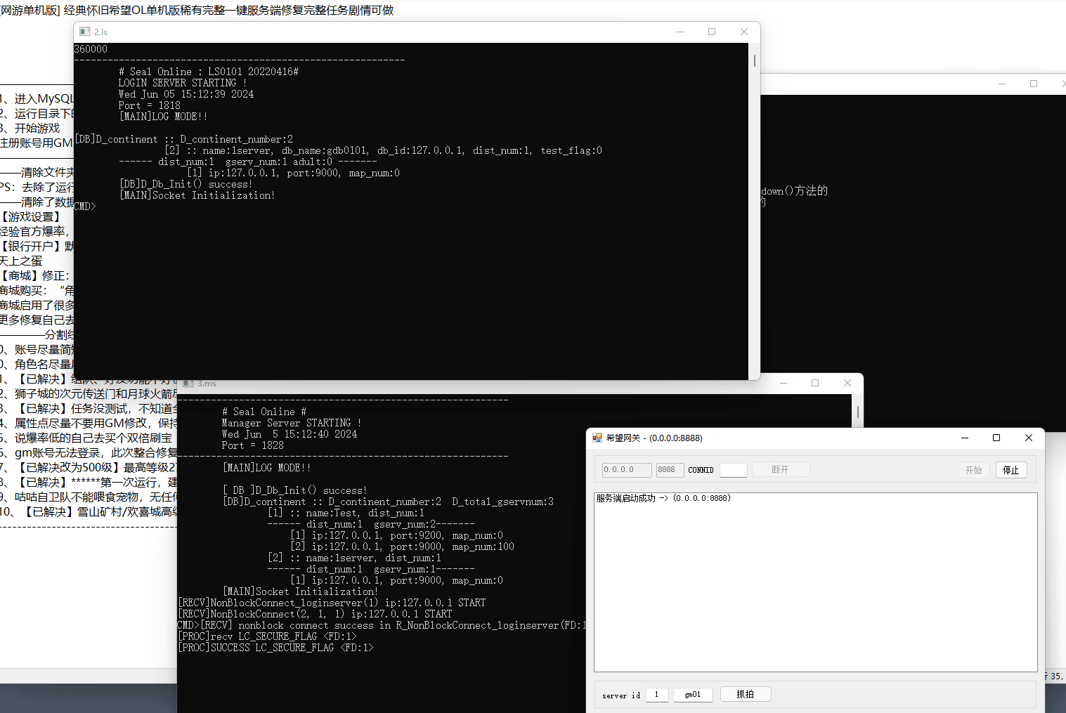Screen dimensions: 1066x713
Task: Click the 断开 button
Action: pos(780,469)
